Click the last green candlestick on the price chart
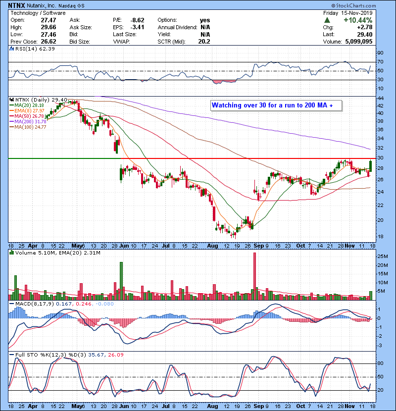This screenshot has width=396, height=411. [x=371, y=166]
